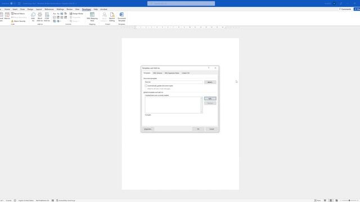Image resolution: width=360 pixels, height=202 pixels.
Task: Insert a Picture content control
Action: [x=62, y=13]
